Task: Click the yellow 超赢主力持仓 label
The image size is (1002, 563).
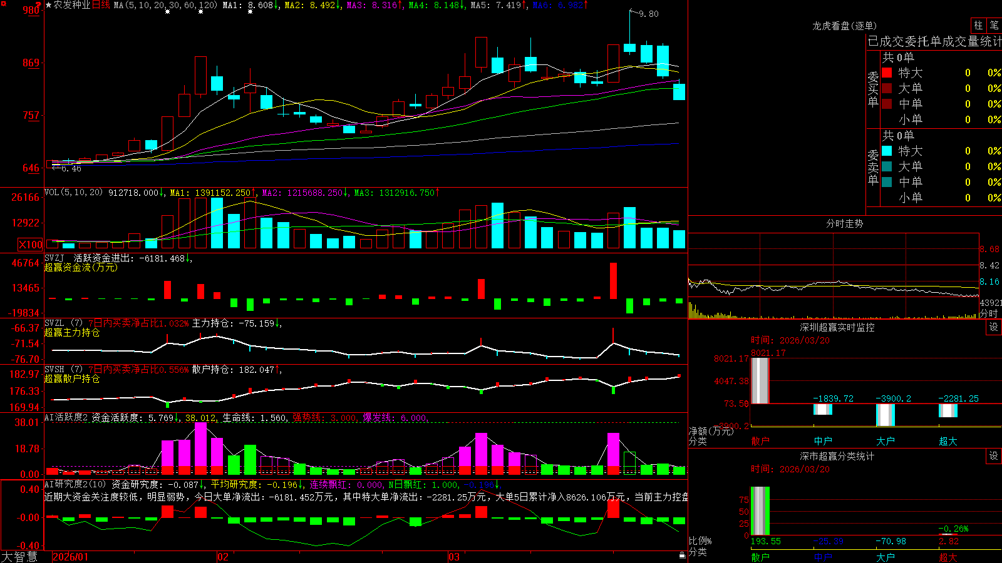Action: pyautogui.click(x=72, y=332)
